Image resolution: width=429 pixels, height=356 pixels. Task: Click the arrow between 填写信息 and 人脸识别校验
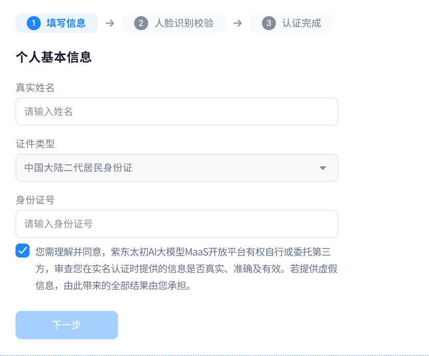[x=110, y=23]
